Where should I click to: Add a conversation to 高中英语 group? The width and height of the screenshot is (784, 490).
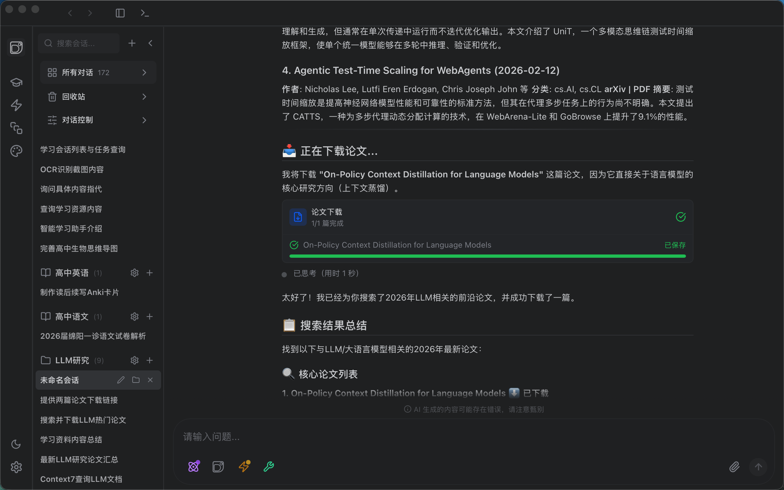coord(150,273)
